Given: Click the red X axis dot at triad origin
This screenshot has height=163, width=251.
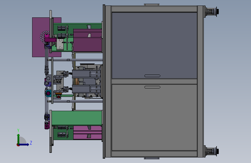Looking at the screenshot, I should (x=18, y=145).
